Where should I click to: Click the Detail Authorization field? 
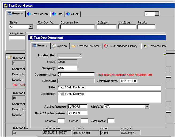point(78,113)
